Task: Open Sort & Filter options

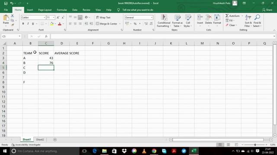Action: click(x=248, y=21)
